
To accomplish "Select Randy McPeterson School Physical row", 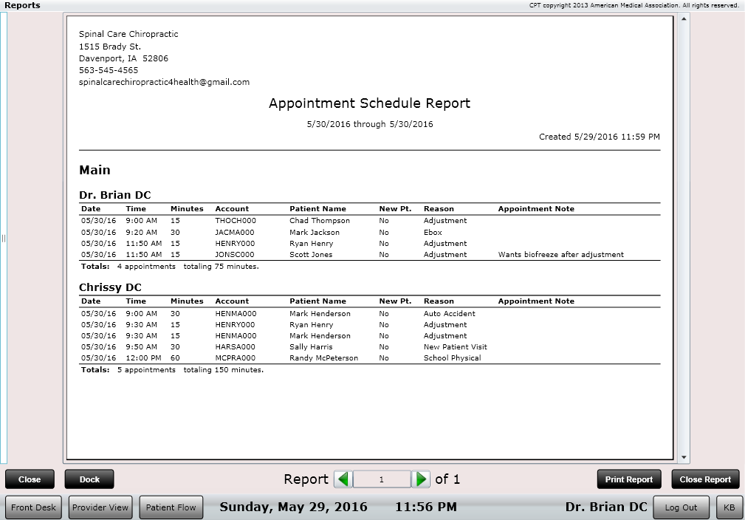I will (x=323, y=358).
